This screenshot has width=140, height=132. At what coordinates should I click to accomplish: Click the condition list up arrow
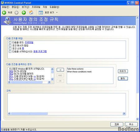(x=52, y=69)
